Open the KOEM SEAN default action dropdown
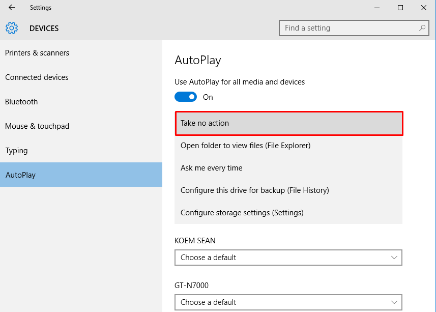Viewport: 436px width, 312px height. [x=288, y=258]
